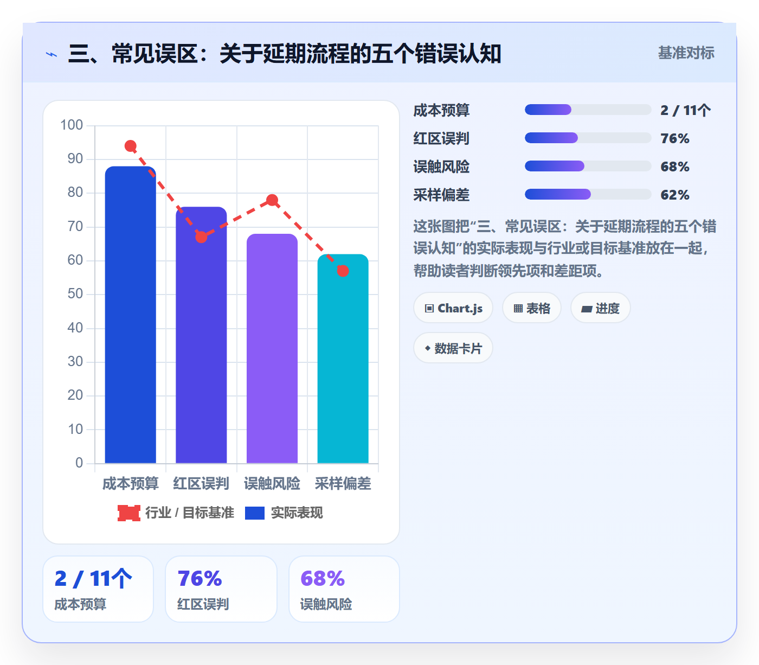
Task: Click the indigo 红区误判 chart bar
Action: 201,335
